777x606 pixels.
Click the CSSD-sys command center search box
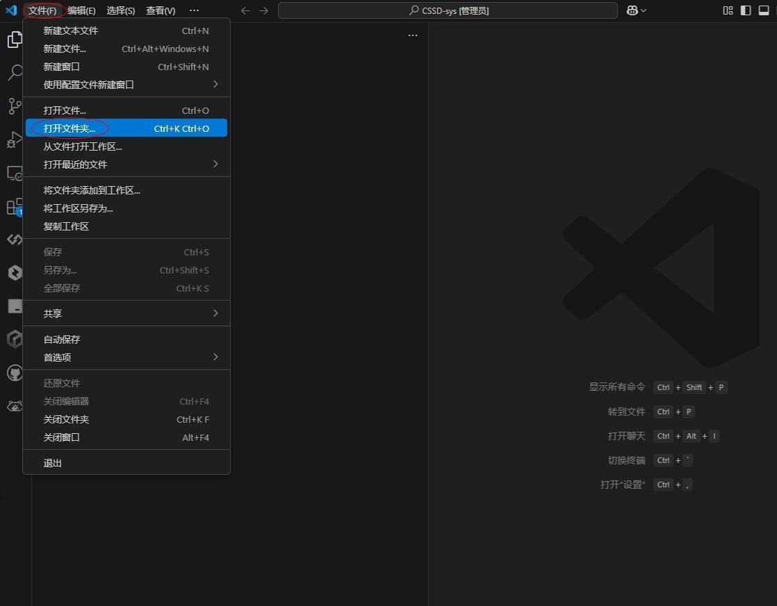pyautogui.click(x=448, y=10)
